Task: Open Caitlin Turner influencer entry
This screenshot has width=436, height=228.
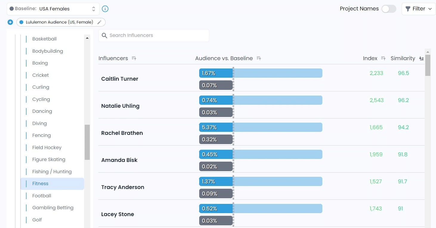Action: [120, 79]
